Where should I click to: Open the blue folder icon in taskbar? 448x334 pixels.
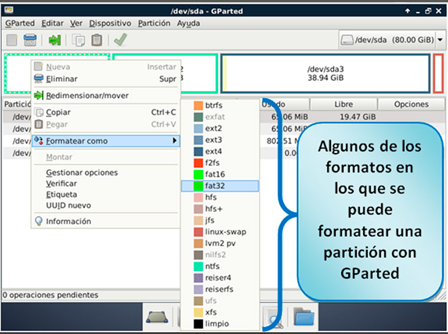(x=304, y=317)
